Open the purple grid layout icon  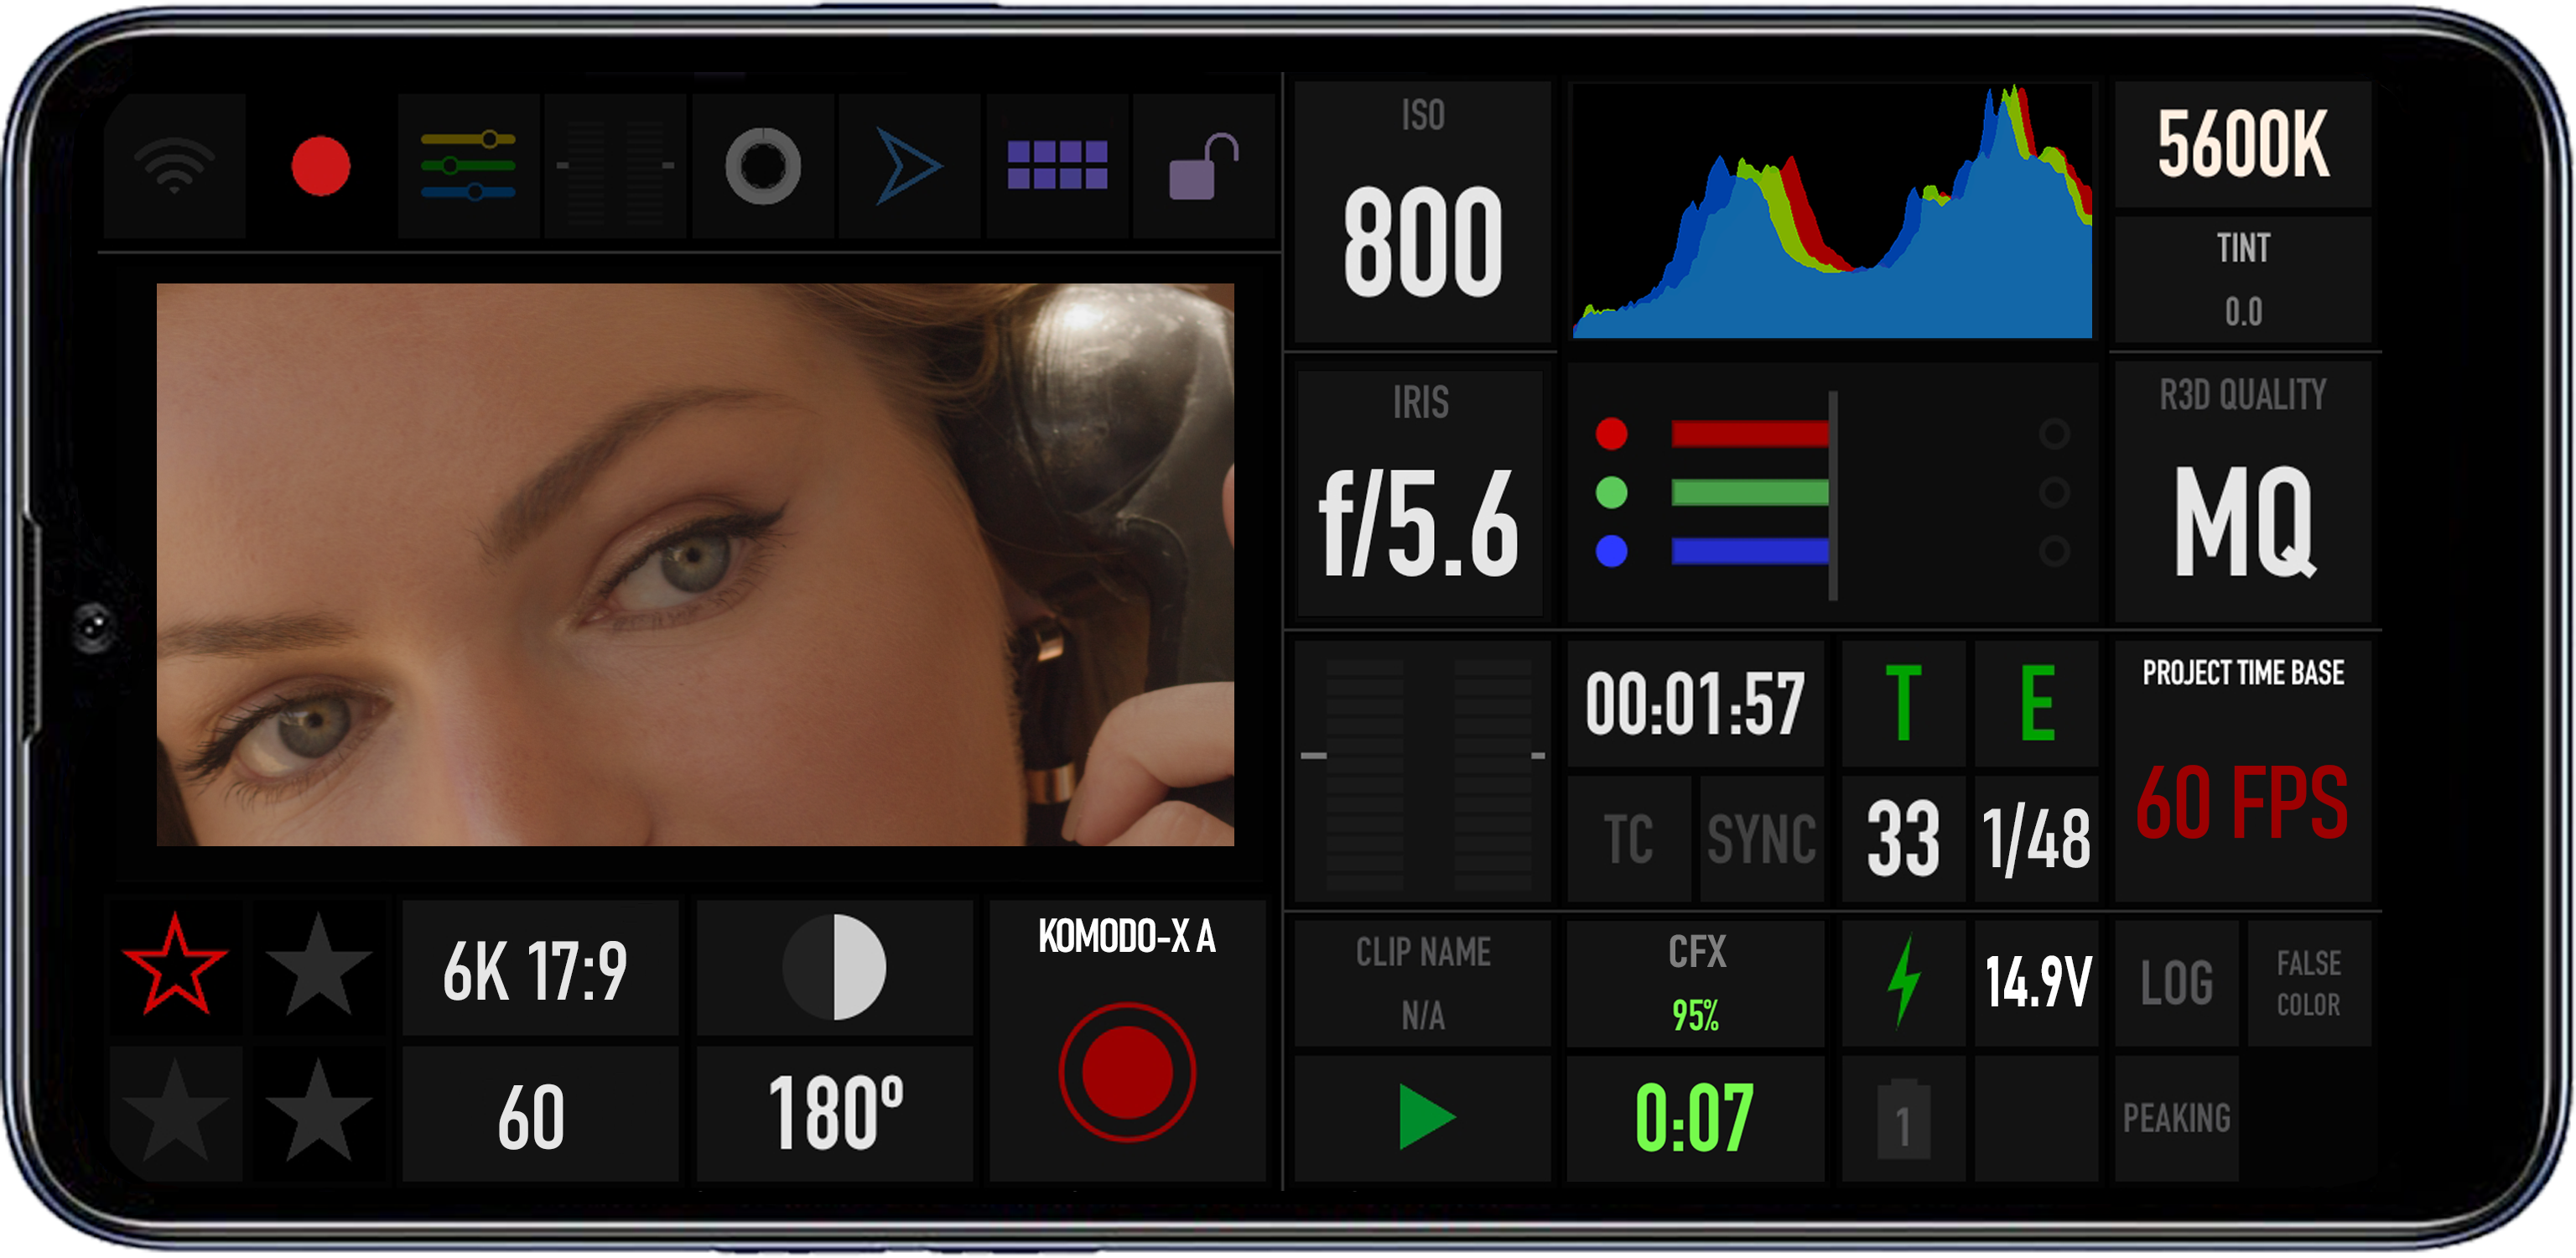[x=1057, y=166]
